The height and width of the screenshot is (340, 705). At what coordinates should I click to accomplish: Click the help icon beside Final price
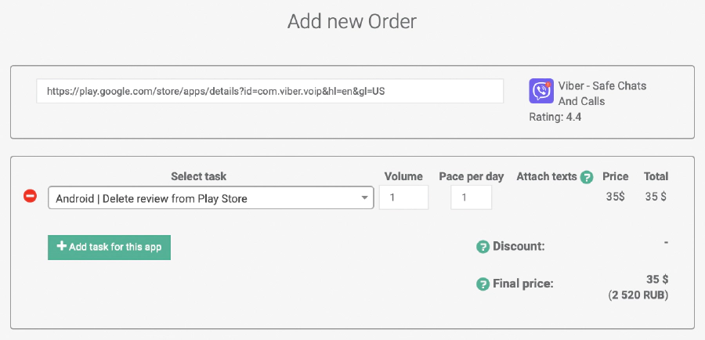483,284
